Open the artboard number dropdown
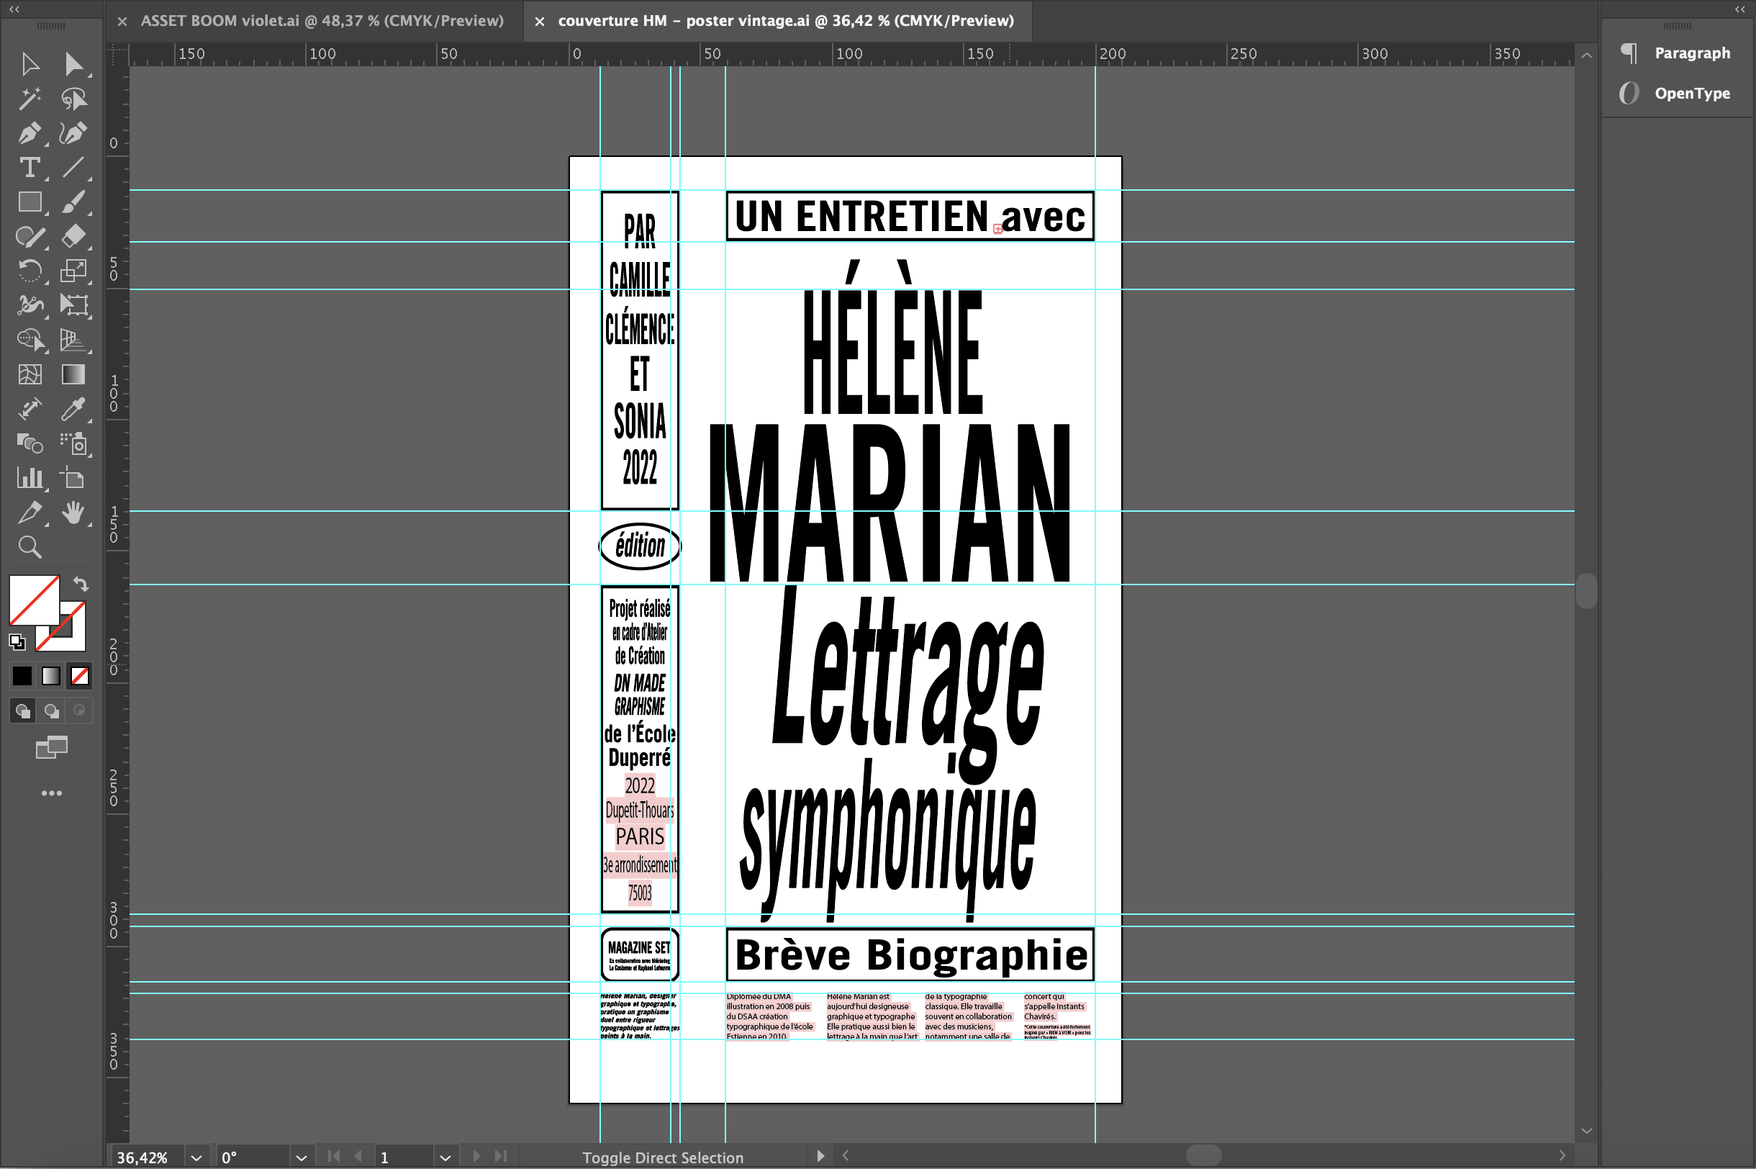Screen dimensions: 1756x1169 tap(445, 1157)
